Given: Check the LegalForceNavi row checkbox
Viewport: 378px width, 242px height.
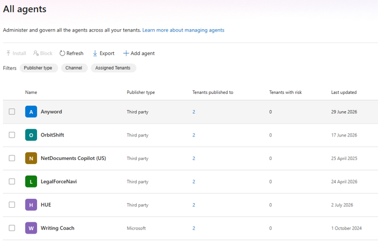Looking at the screenshot, I should tap(12, 181).
